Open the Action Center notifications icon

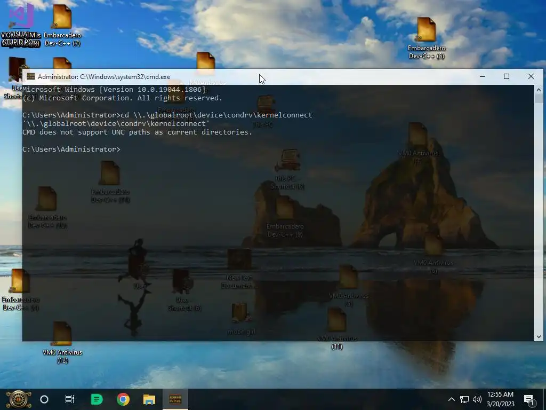coord(529,399)
